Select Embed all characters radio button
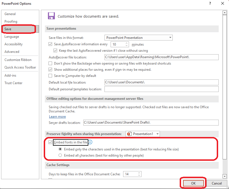This screenshot has height=189, width=229. point(60,155)
